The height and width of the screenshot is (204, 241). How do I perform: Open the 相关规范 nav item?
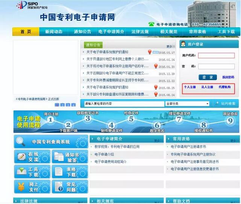[x=168, y=32]
